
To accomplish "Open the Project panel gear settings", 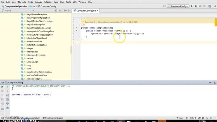I will (x=65, y=11).
